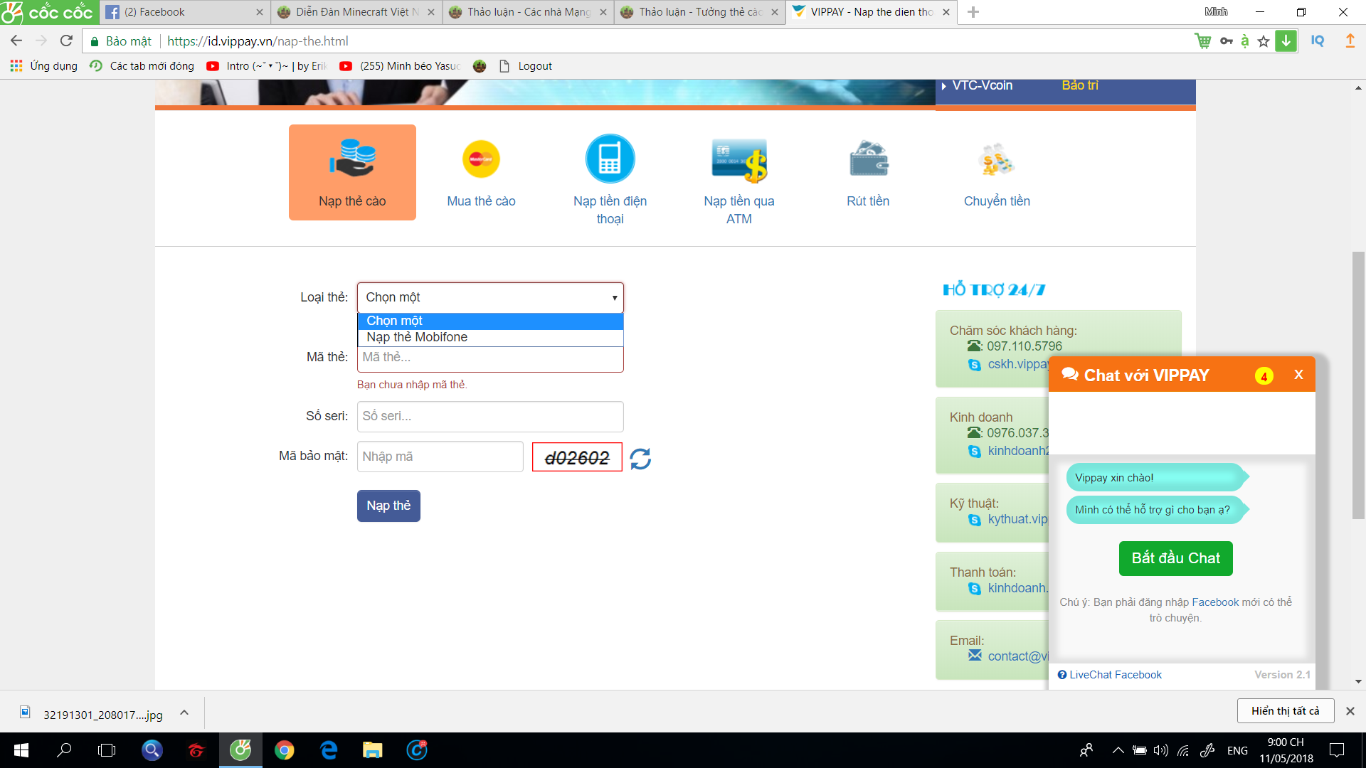Open Mua thẻ cào section icon
This screenshot has width=1366, height=768.
[481, 159]
